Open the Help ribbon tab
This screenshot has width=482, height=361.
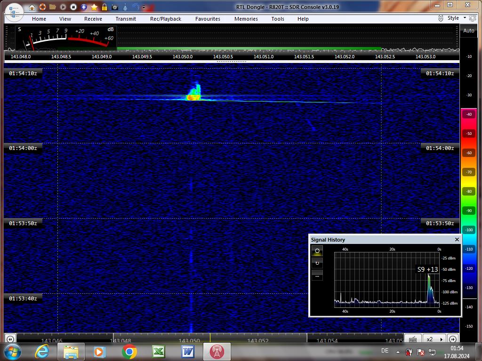[303, 19]
